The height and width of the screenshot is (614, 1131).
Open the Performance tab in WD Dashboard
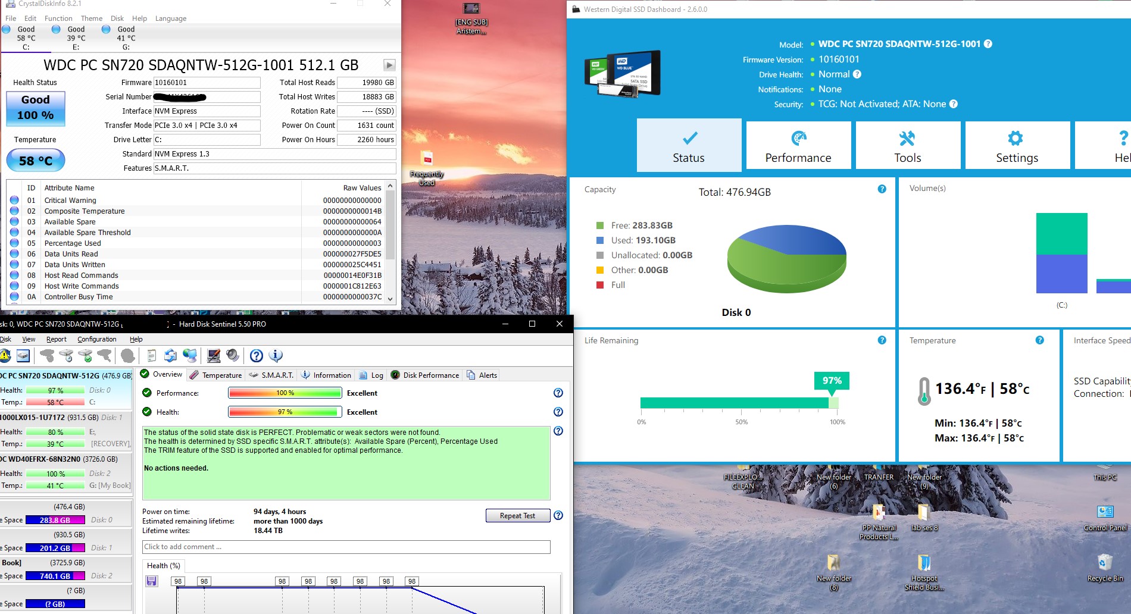(798, 145)
